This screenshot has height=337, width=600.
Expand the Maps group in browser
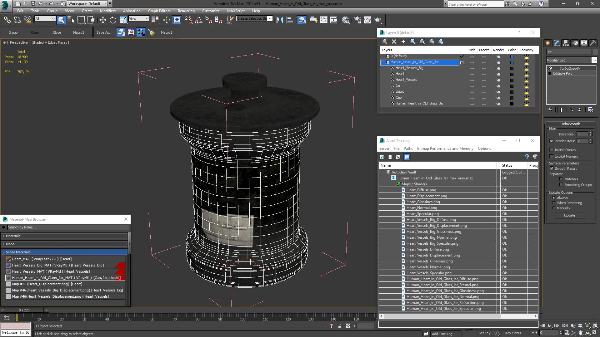point(64,244)
